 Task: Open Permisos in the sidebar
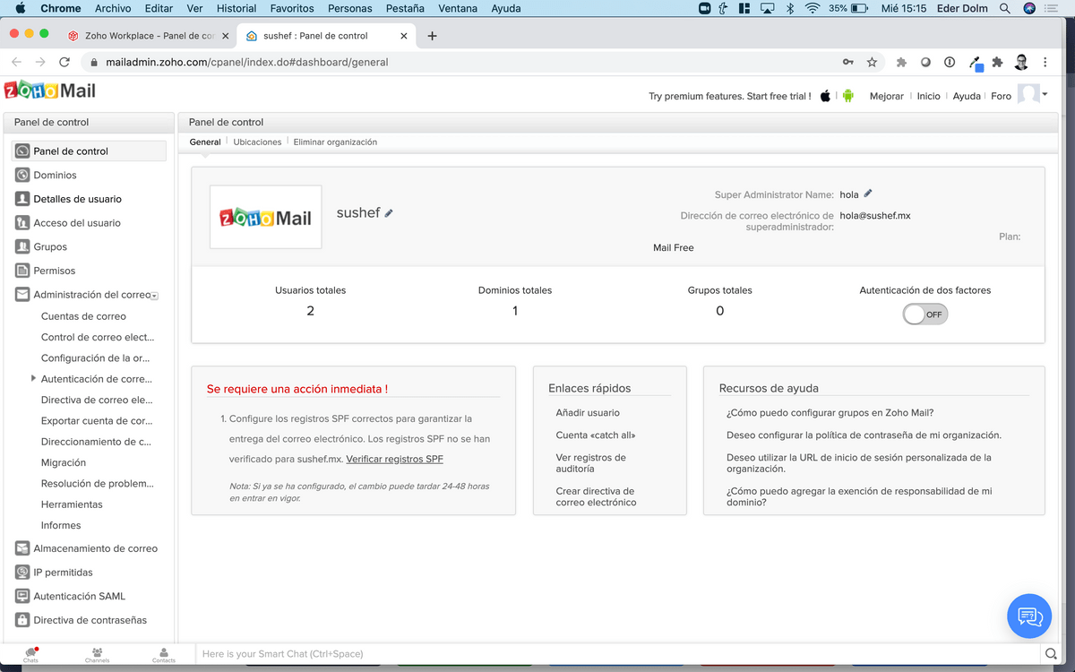coord(55,271)
